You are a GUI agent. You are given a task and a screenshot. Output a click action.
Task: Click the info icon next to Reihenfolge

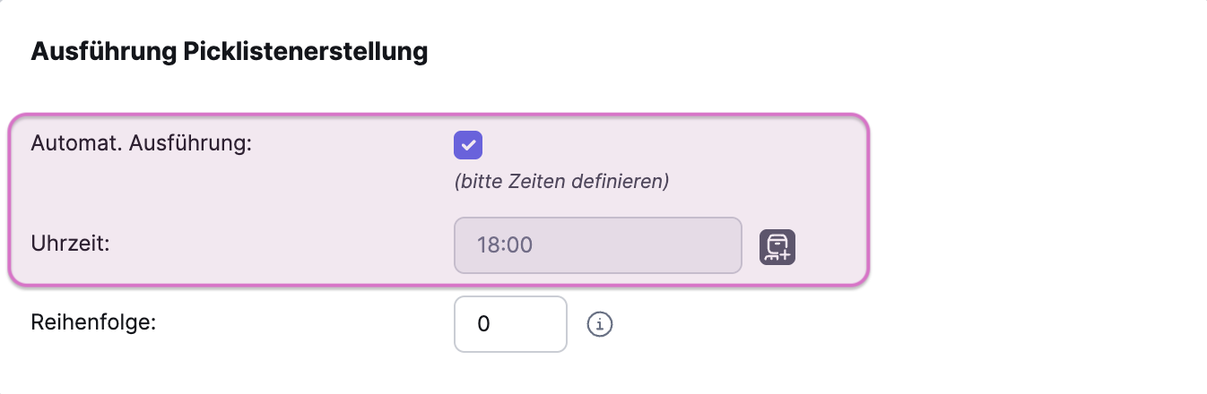pos(600,324)
